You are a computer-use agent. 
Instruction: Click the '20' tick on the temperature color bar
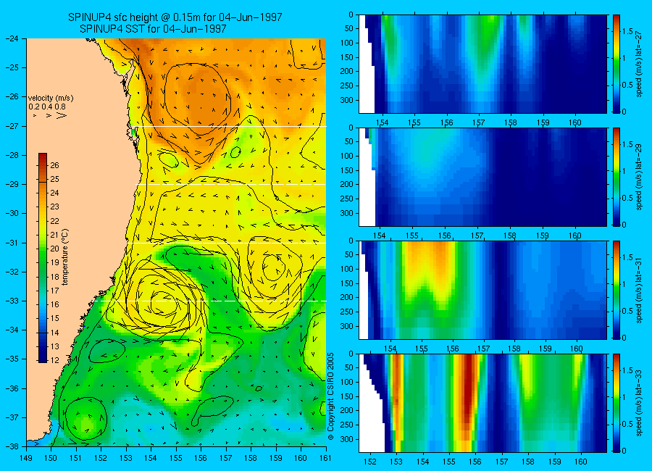55,249
